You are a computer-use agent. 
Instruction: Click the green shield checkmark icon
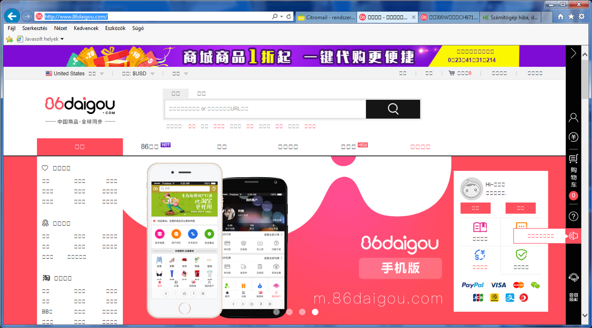pyautogui.click(x=521, y=255)
